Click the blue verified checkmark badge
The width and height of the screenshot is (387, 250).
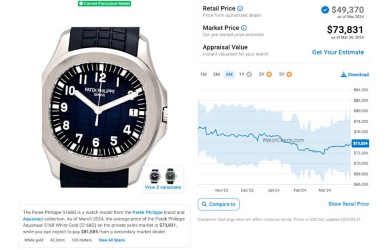point(325,10)
